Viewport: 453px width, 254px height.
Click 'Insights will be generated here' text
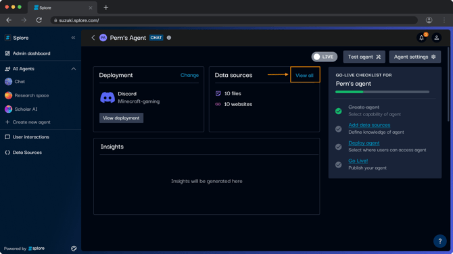coord(207,181)
